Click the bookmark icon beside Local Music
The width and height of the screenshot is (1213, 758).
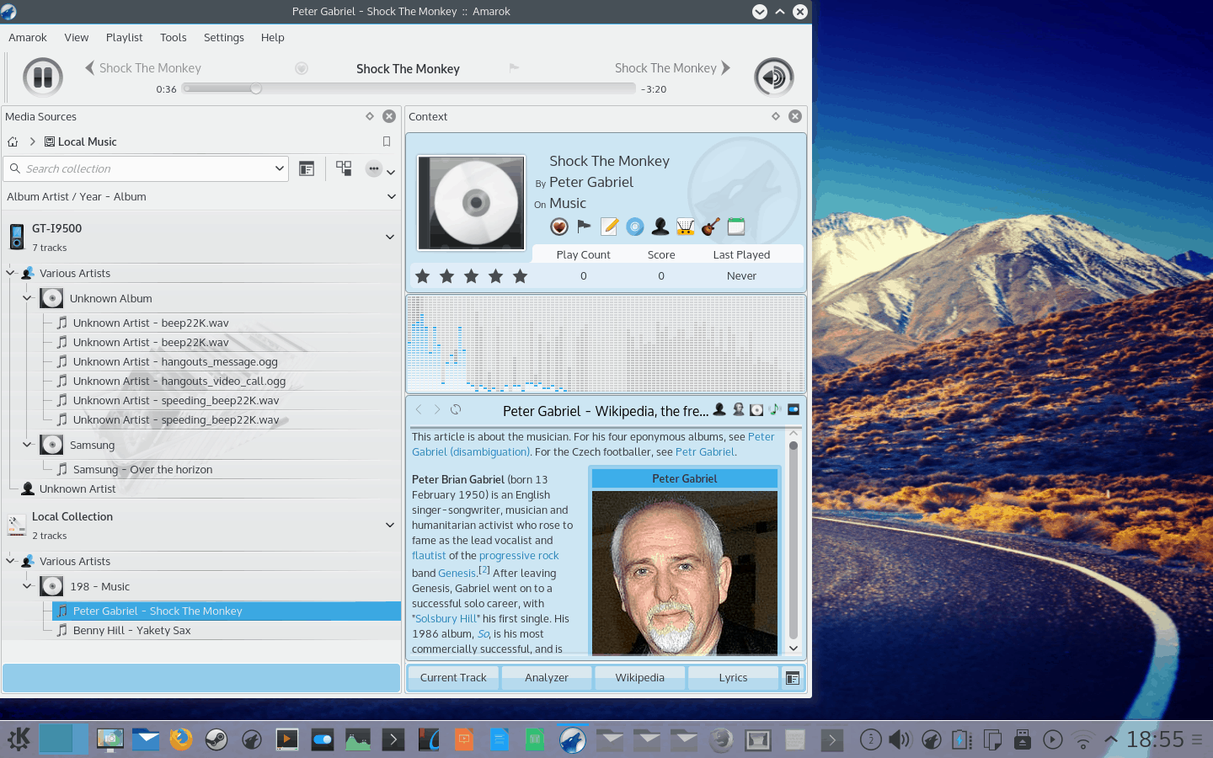[x=387, y=141]
